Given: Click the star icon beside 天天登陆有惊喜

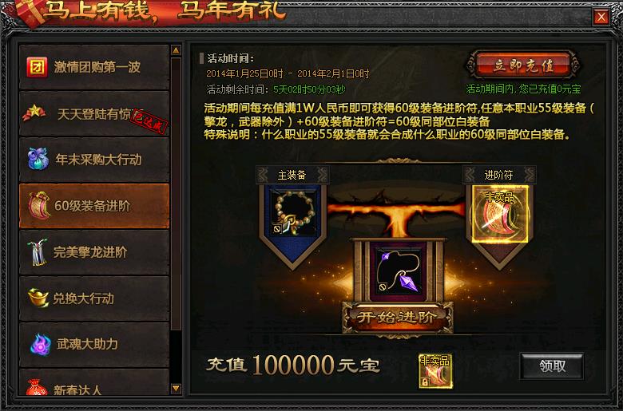Looking at the screenshot, I should (x=34, y=113).
